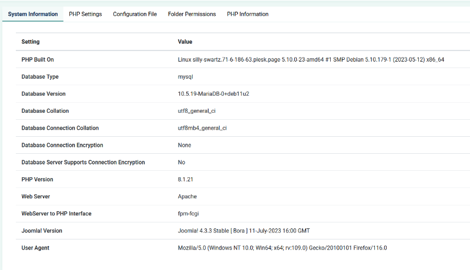Open the PHP Information tab
This screenshot has width=470, height=270.
247,14
